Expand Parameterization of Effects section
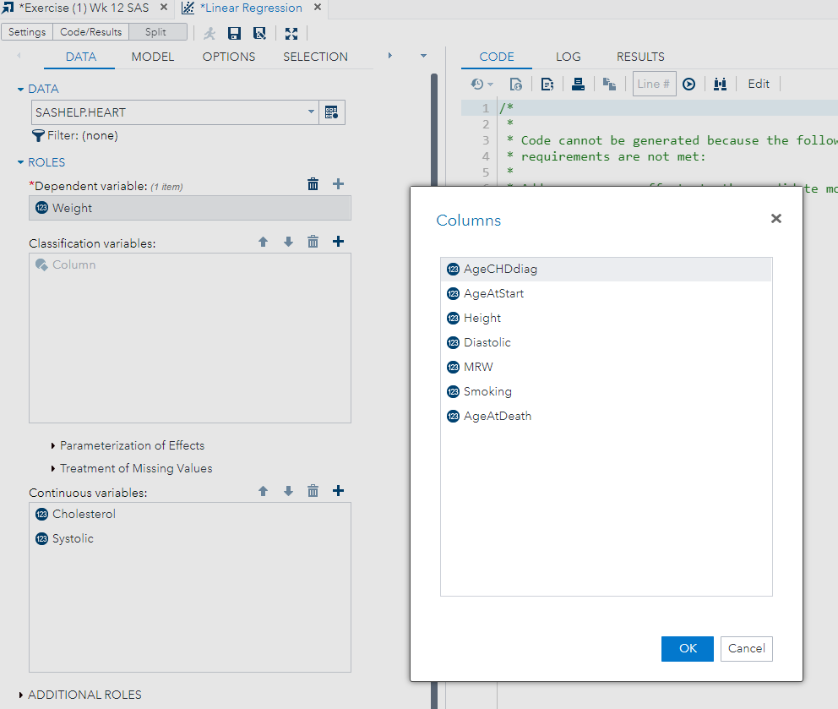 point(132,445)
